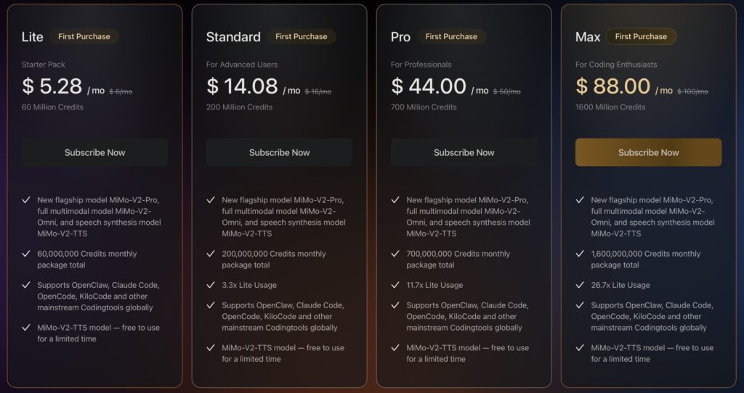Click the checkmark next to 11.7x Lite Usage

(395, 285)
